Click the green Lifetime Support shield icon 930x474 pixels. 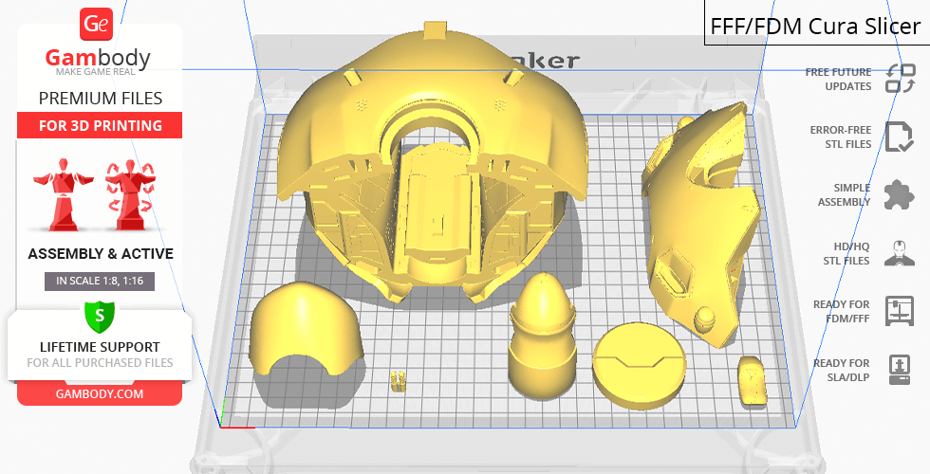coord(100,317)
